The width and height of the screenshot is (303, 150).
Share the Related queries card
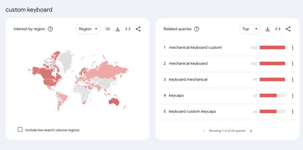pos(288,29)
